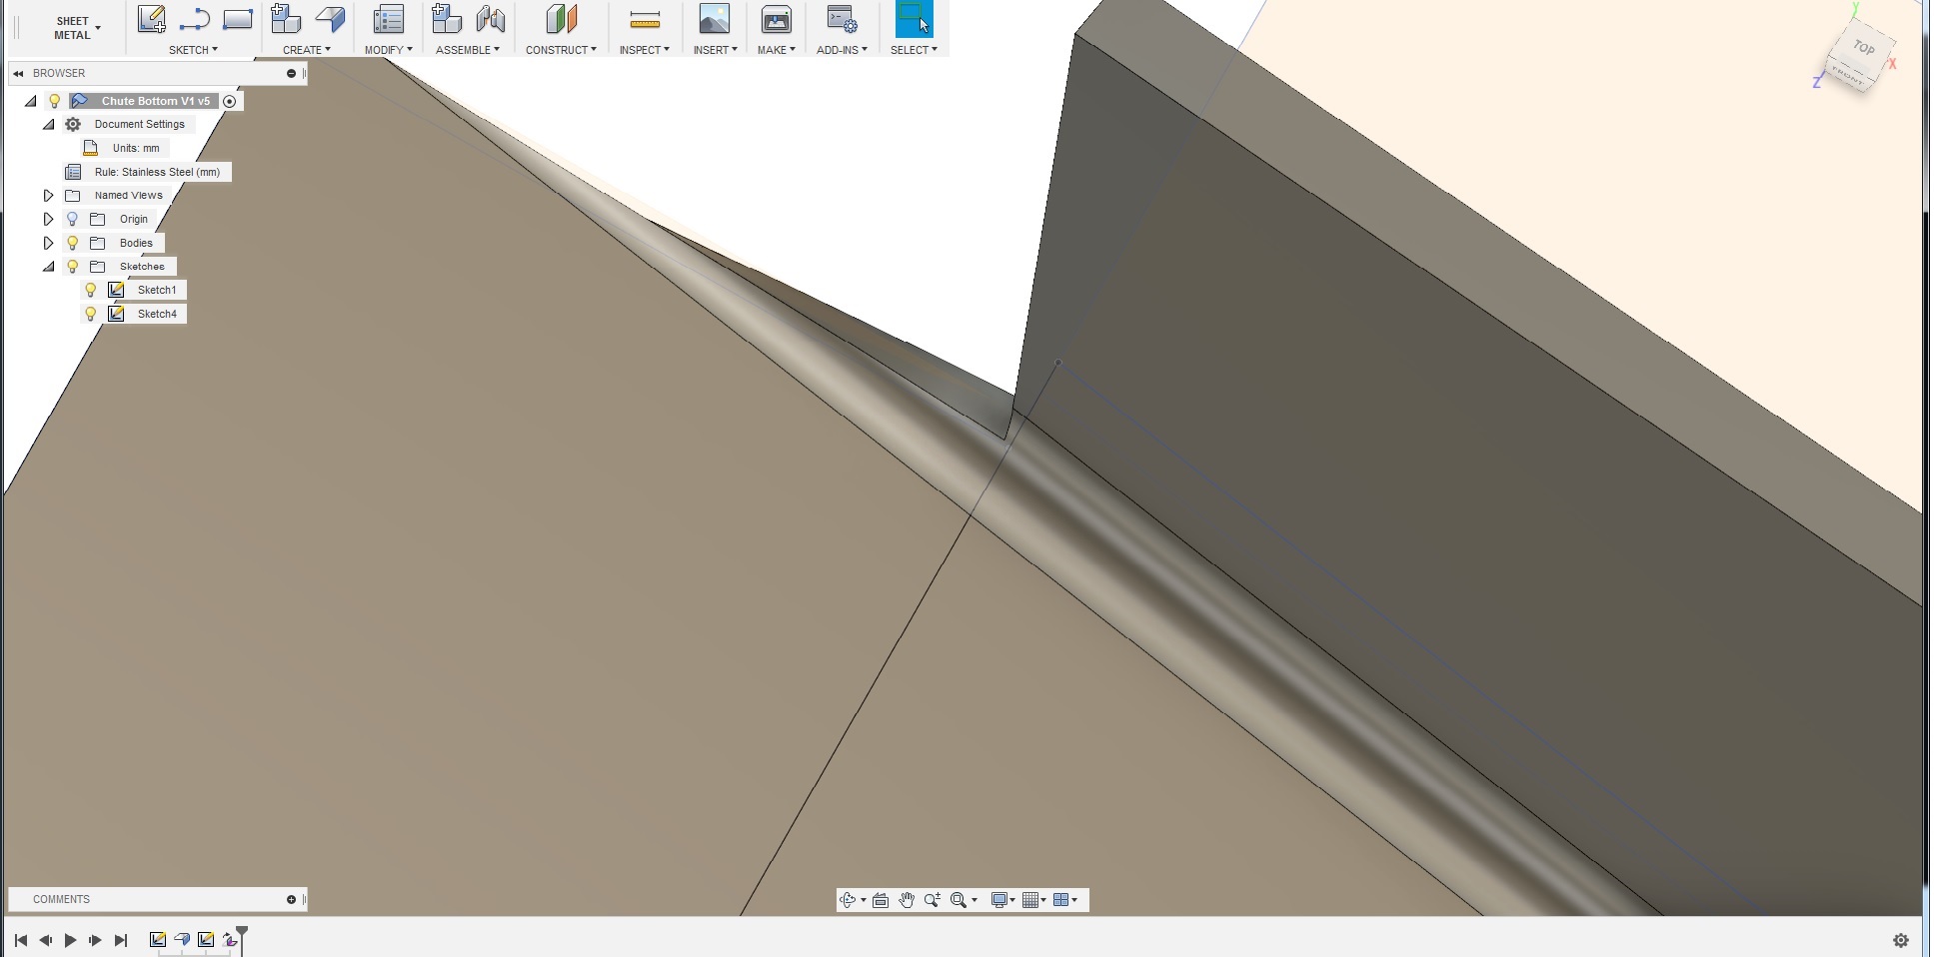Select the Orbit tool in navigation bar
This screenshot has height=957, width=1934.
coord(849,900)
